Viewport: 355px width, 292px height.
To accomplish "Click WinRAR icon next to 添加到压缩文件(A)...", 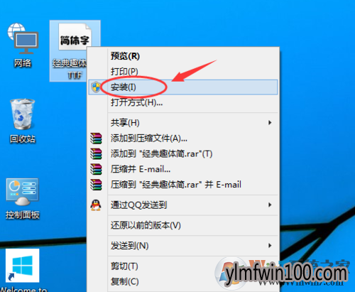I will point(96,139).
